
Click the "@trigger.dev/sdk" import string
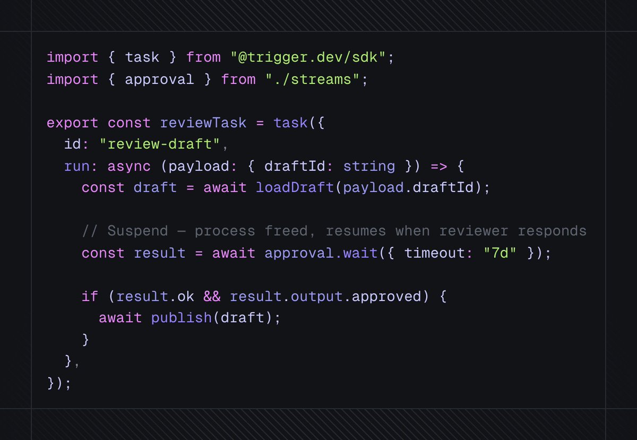(308, 57)
